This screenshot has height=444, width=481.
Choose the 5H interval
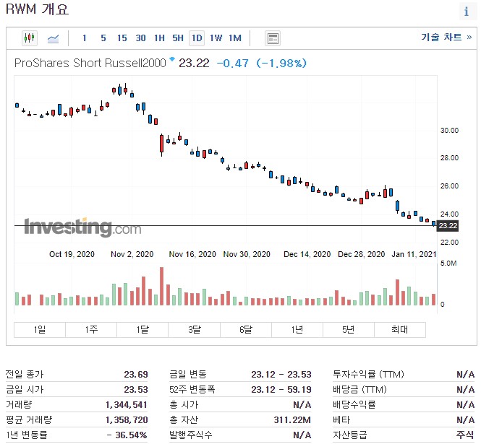point(178,38)
